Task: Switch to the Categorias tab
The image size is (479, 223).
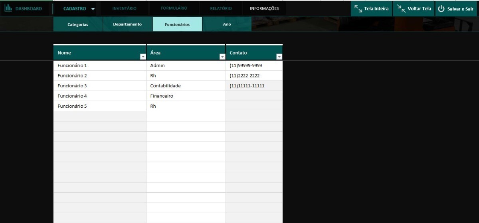Action: coord(78,24)
